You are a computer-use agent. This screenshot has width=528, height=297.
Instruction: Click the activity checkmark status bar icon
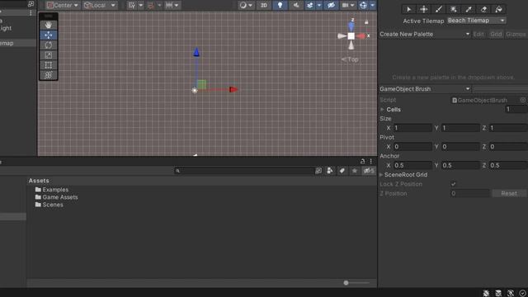click(x=522, y=294)
